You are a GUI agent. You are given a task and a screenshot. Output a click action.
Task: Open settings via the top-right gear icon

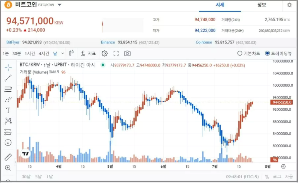point(289,5)
